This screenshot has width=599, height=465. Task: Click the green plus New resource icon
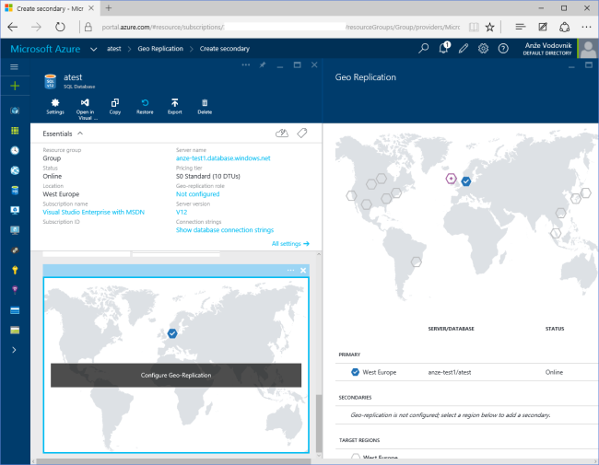tap(15, 86)
